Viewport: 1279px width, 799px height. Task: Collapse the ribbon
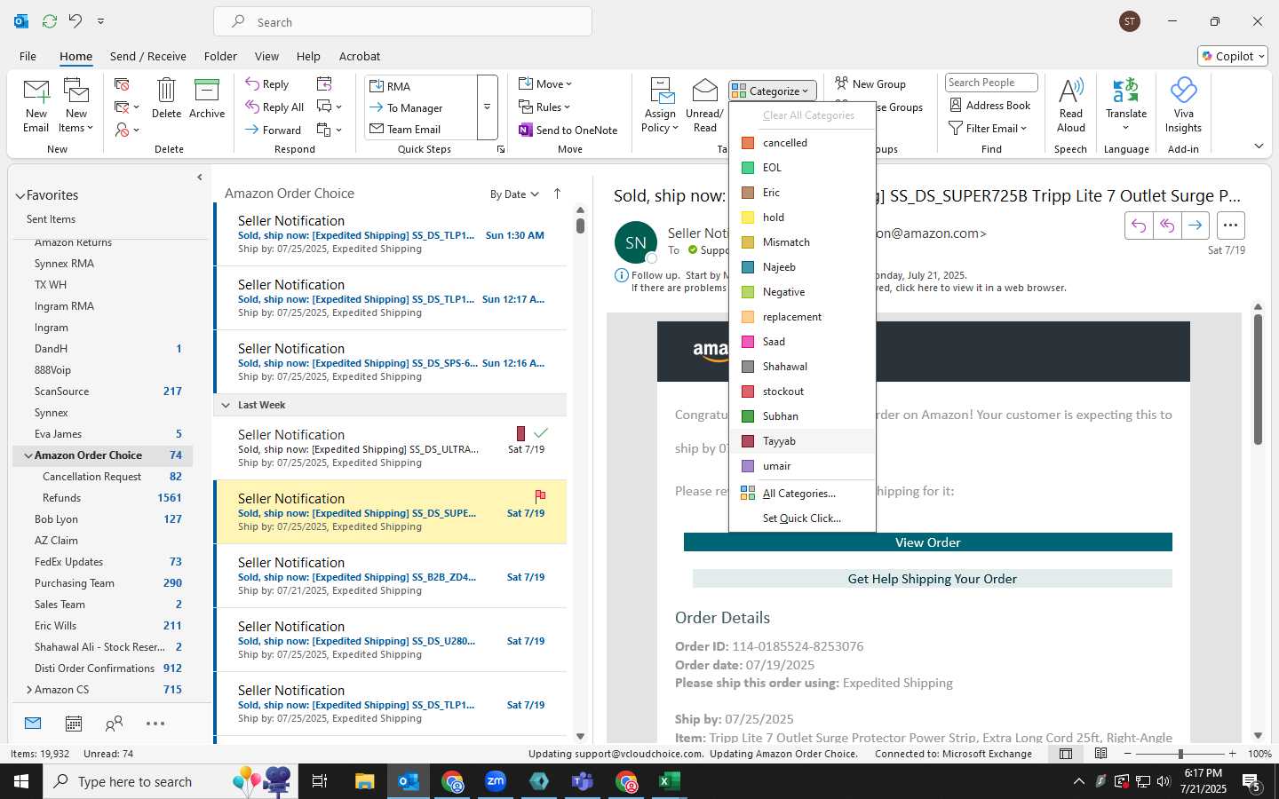1259,146
